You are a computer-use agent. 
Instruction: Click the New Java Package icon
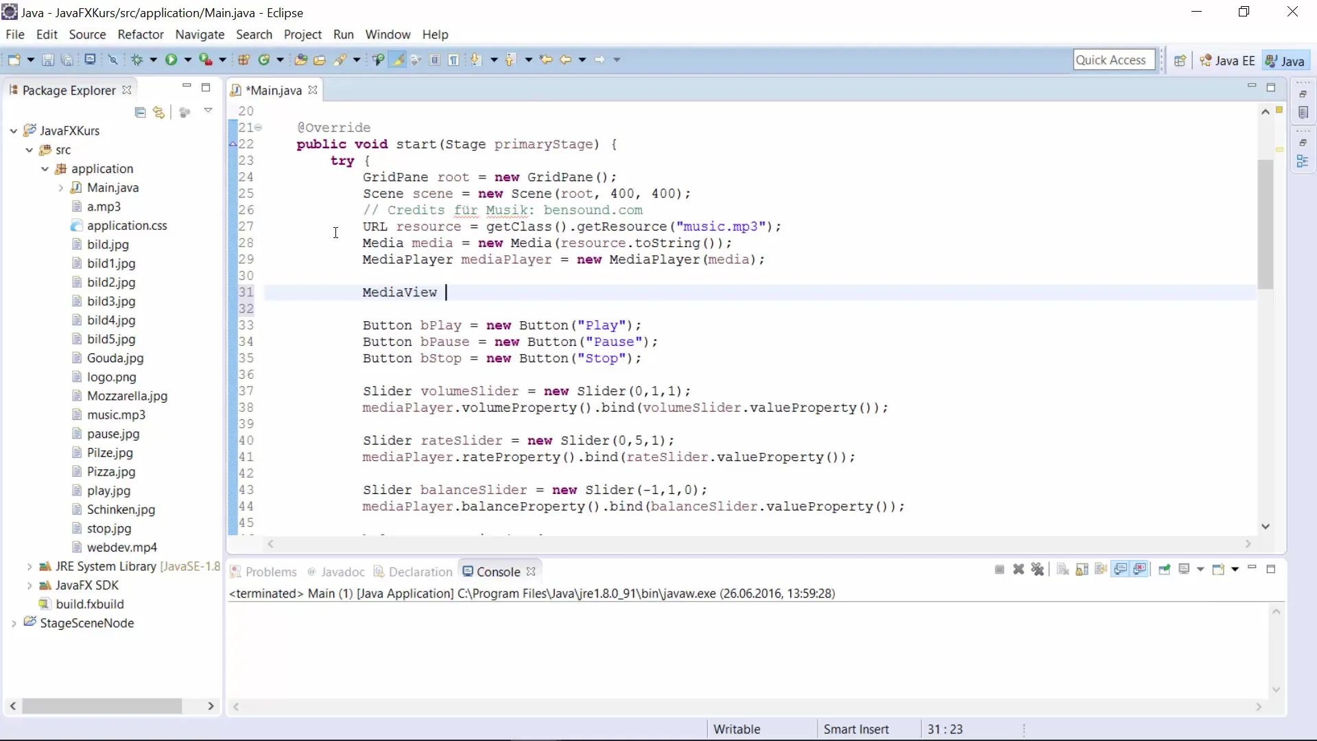[244, 60]
